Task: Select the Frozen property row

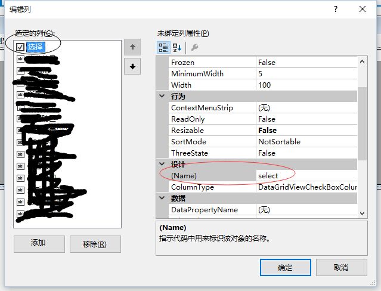Action: point(263,62)
